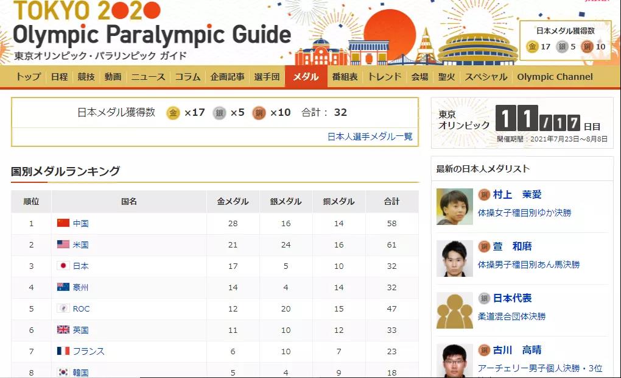Screen dimensions: 621x378
Task: Open the 番組表 navigation tab
Action: [345, 77]
